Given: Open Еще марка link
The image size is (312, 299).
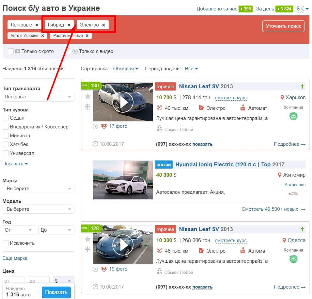Looking at the screenshot, I should pos(15,258).
